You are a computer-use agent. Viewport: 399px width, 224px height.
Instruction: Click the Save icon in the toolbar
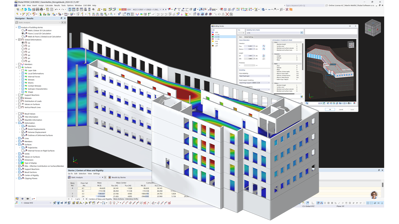pyautogui.click(x=37, y=9)
